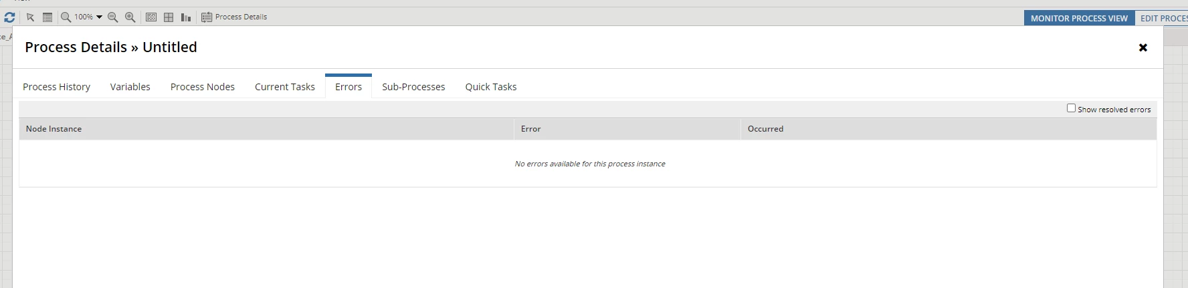
Task: Open the Quick Tasks tab
Action: tap(491, 87)
